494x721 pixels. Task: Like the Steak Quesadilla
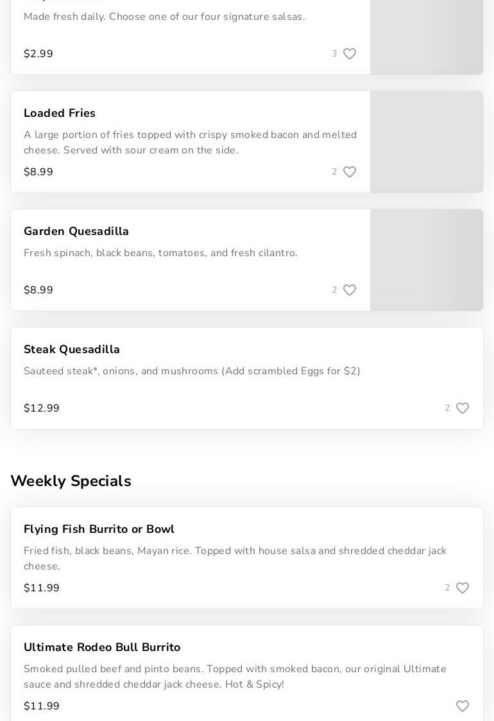(x=463, y=408)
